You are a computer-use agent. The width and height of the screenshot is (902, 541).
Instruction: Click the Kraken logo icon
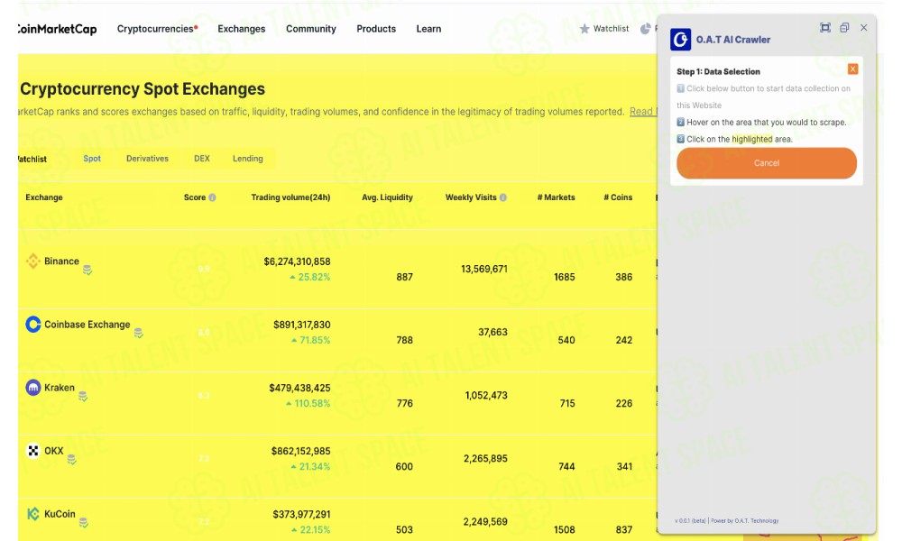pyautogui.click(x=33, y=388)
